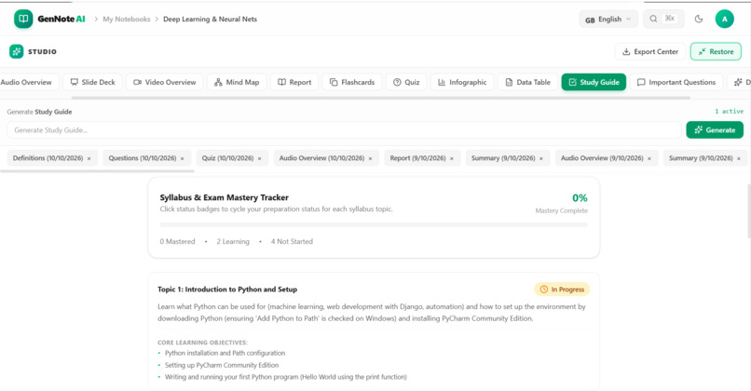This screenshot has width=751, height=391.
Task: Click the My Notebooks breadcrumb
Action: pyautogui.click(x=127, y=20)
